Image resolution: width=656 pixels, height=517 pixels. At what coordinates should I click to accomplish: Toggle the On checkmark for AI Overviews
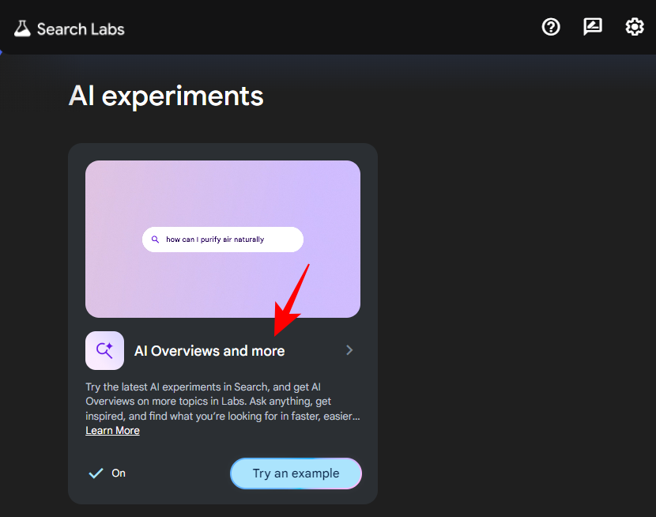click(96, 473)
